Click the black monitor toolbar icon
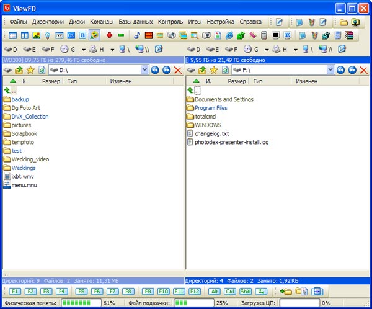This screenshot has width=372, height=309. (276, 35)
